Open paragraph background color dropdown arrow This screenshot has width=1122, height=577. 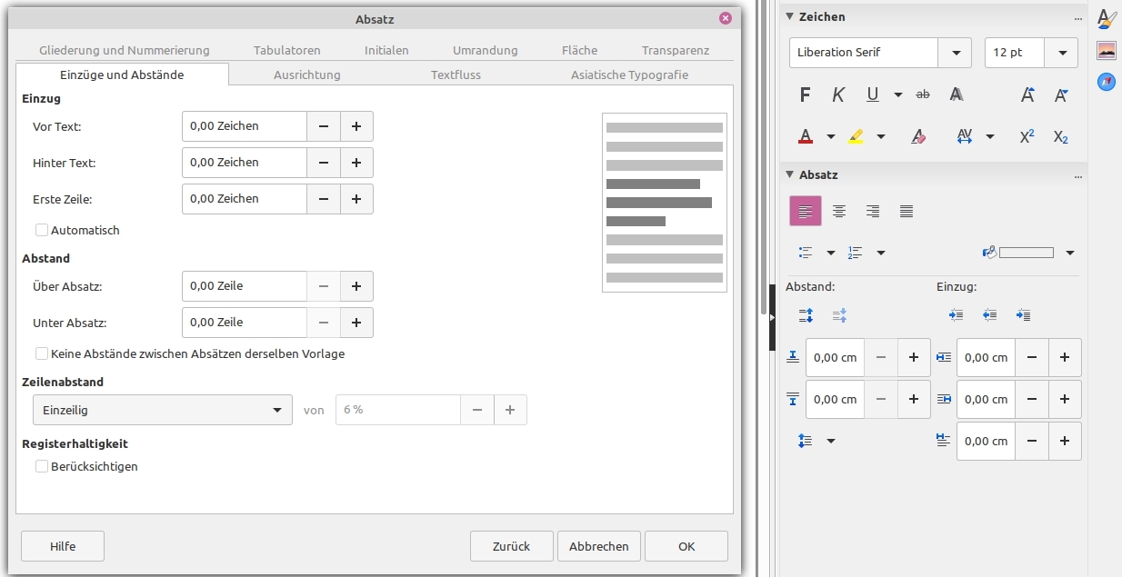pyautogui.click(x=1069, y=253)
